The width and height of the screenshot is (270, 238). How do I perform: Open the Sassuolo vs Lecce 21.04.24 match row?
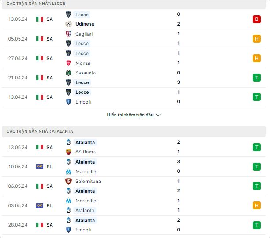[x=134, y=78]
